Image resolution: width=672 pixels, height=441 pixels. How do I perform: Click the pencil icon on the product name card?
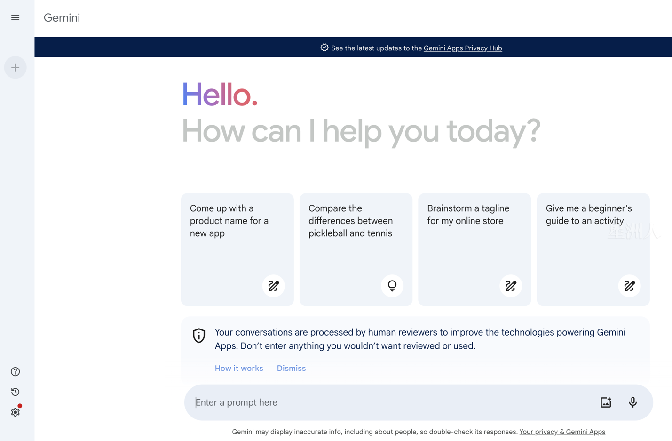click(273, 286)
